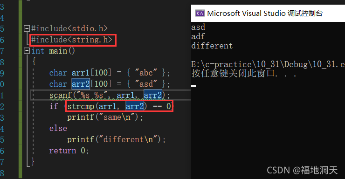Click the printf "different\n" statement
Viewport: 345px width, 179px height.
point(117,140)
